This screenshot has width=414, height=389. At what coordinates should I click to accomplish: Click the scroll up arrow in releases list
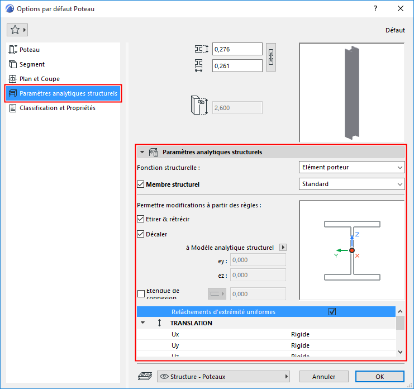tap(400, 311)
